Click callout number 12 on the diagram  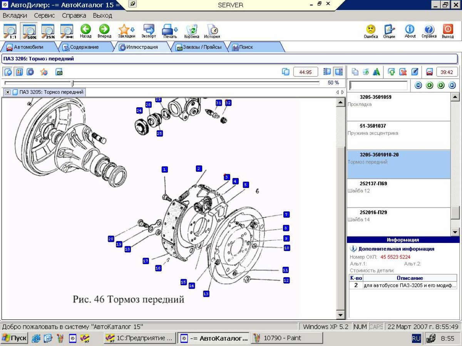tap(286, 280)
